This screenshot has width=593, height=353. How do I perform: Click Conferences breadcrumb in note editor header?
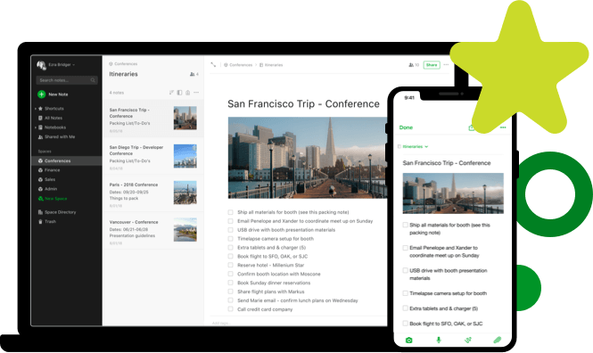pyautogui.click(x=238, y=65)
